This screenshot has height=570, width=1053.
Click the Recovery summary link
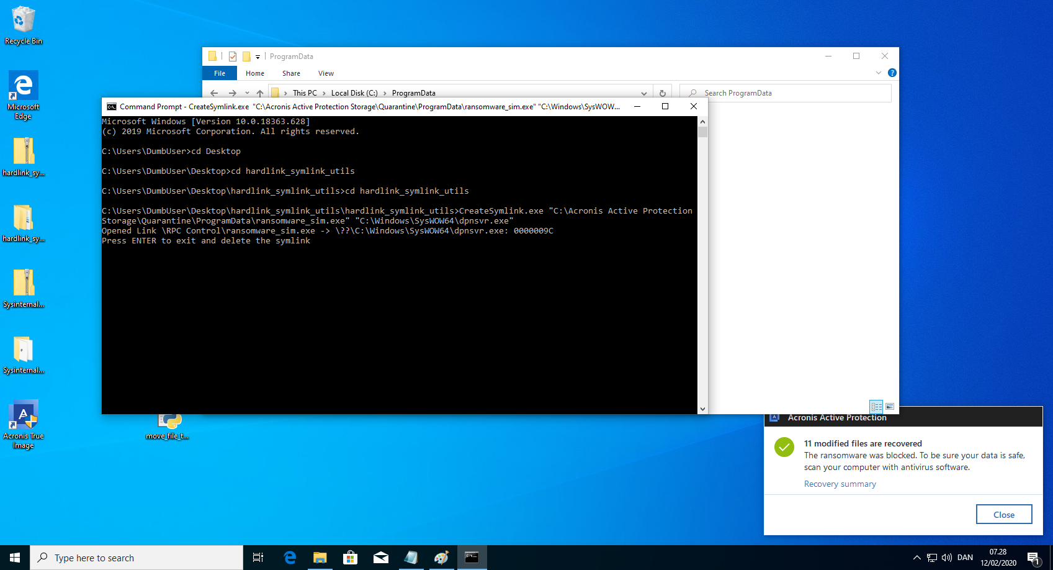pos(840,484)
